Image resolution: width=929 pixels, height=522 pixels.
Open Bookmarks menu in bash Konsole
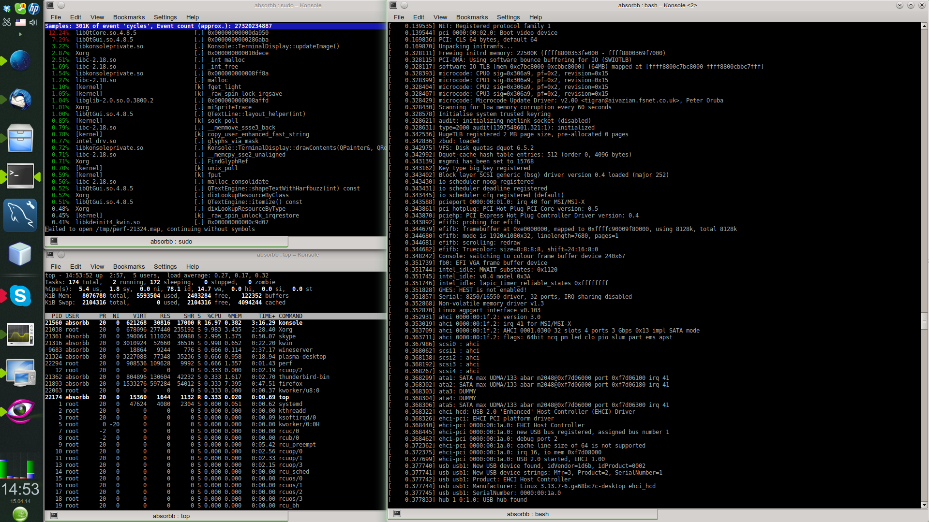(472, 17)
